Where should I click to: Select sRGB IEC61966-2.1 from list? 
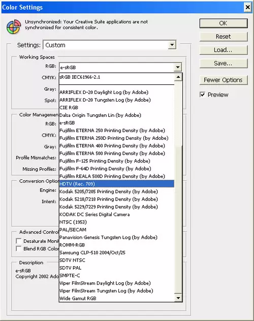tap(117, 77)
